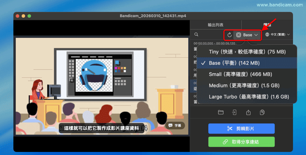This screenshot has height=155, width=306.
Task: Click the share upload icon
Action: point(248,112)
